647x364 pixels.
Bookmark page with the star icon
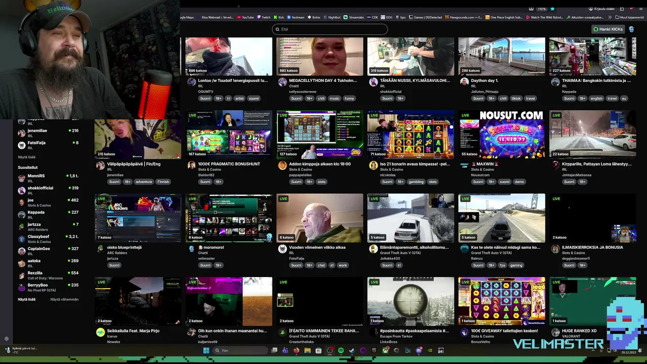(x=552, y=9)
